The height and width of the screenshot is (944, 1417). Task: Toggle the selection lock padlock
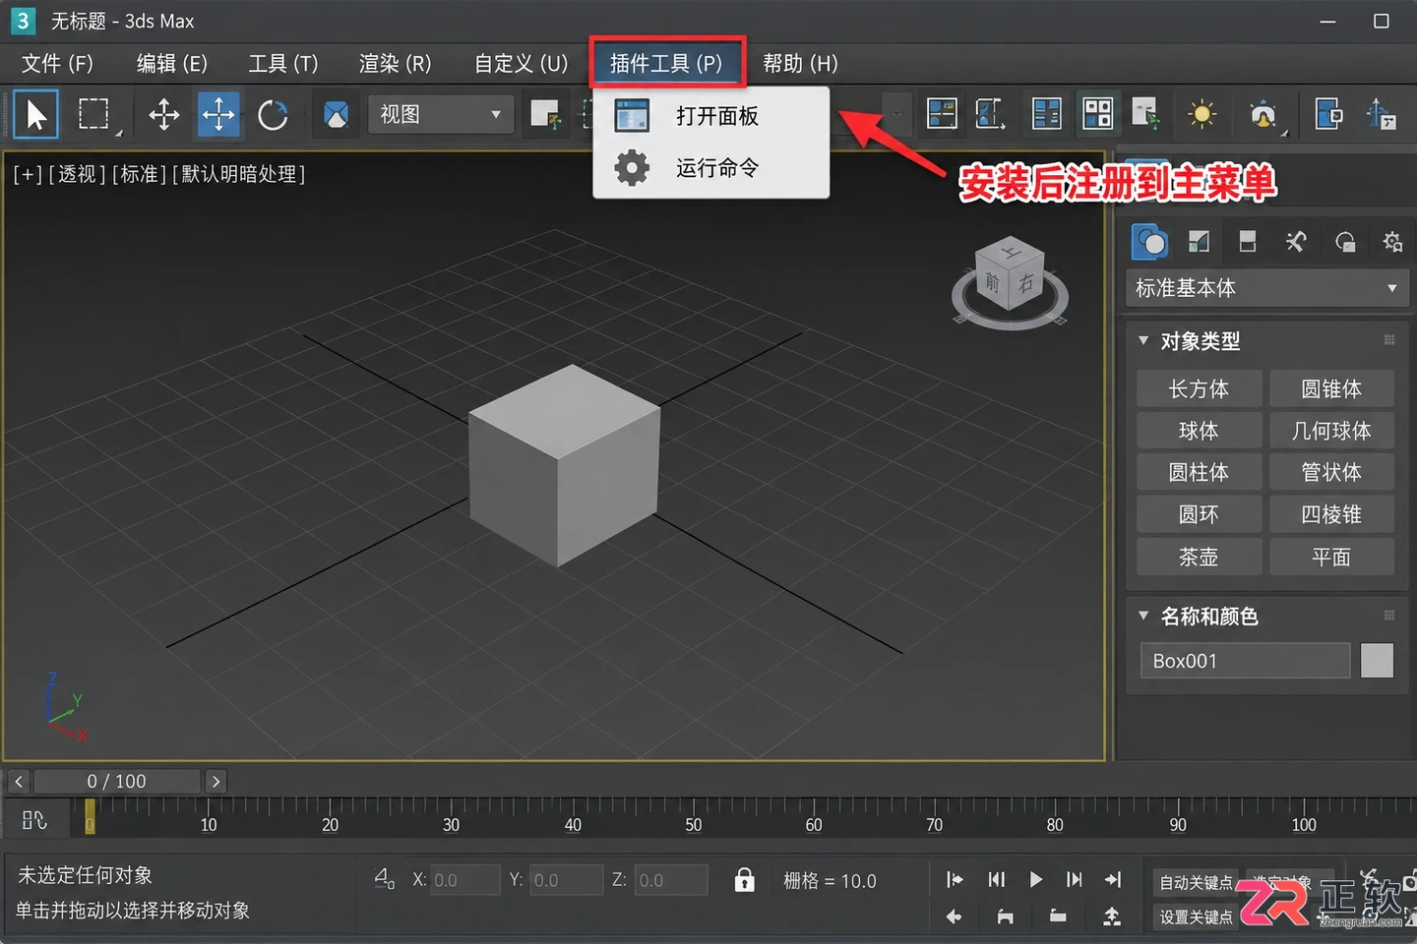click(745, 880)
